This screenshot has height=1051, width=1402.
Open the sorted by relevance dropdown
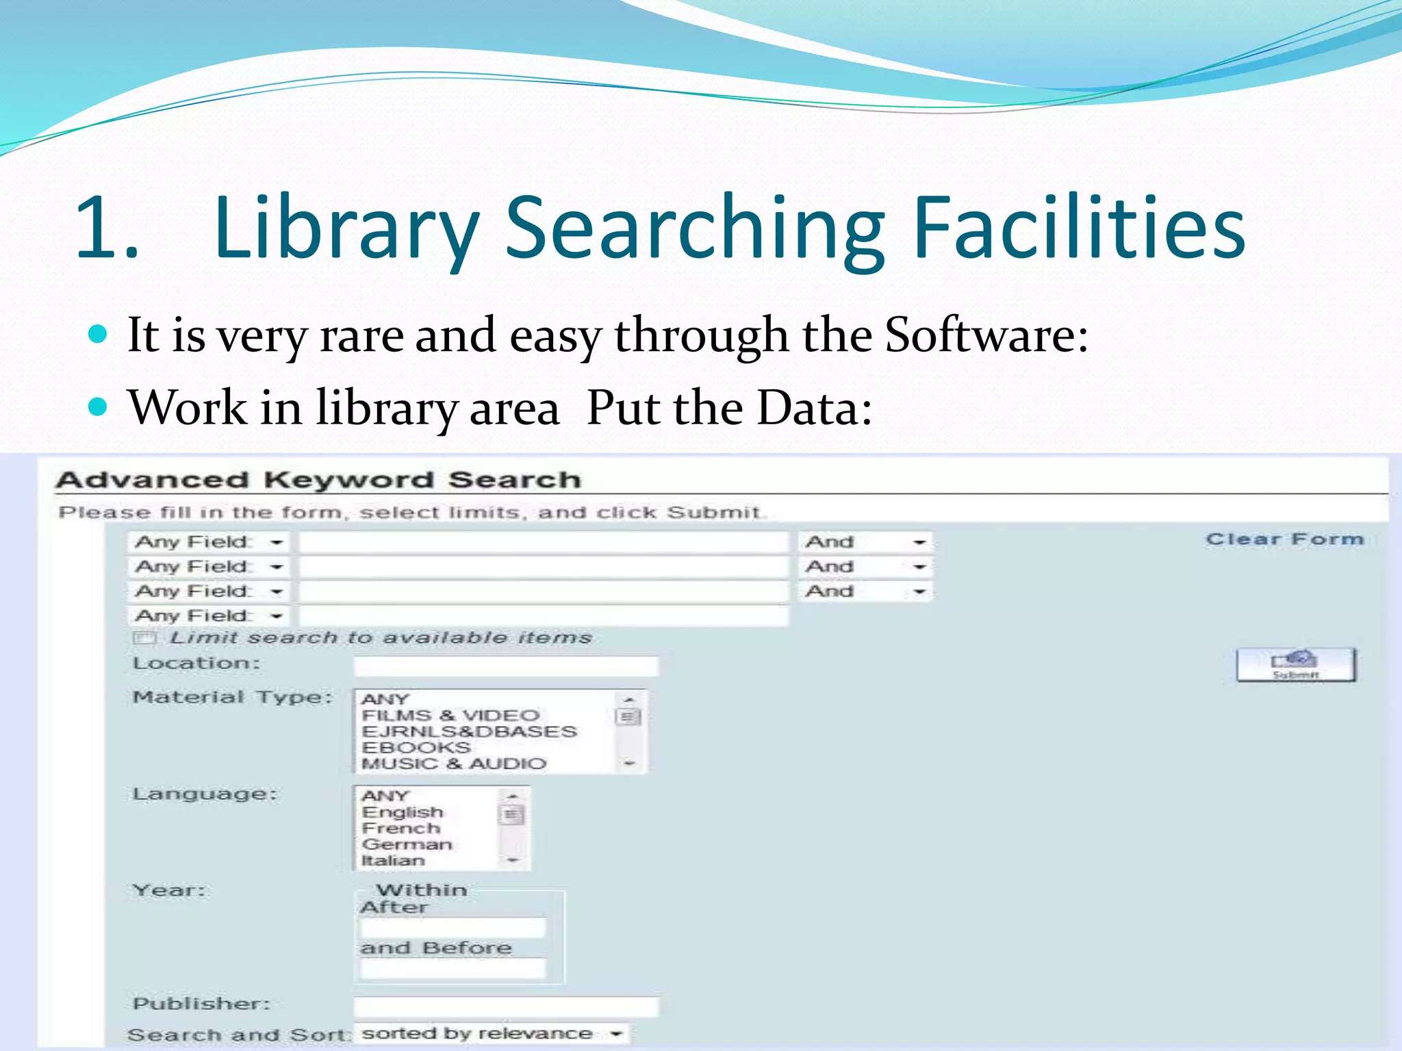(x=492, y=1033)
